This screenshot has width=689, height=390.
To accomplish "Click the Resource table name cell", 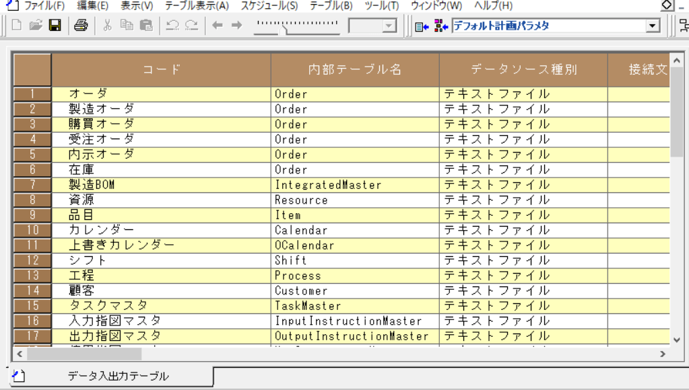I will (355, 200).
